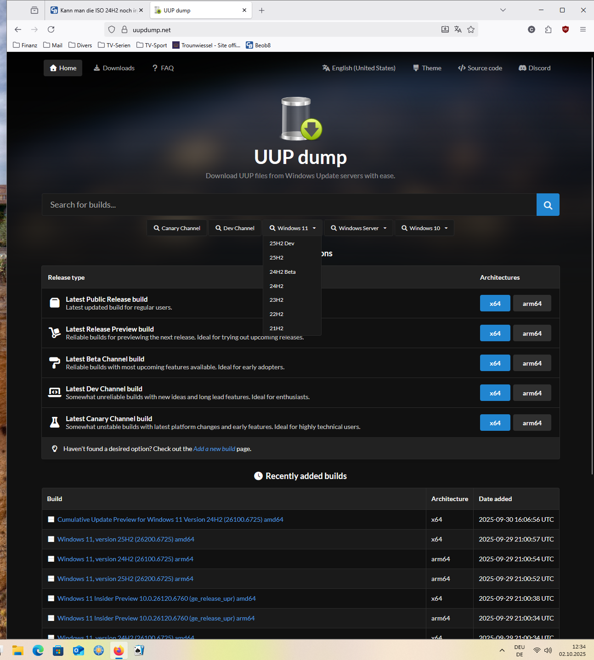594x660 pixels.
Task: Click the recent browsing view icon
Action: pos(34,10)
